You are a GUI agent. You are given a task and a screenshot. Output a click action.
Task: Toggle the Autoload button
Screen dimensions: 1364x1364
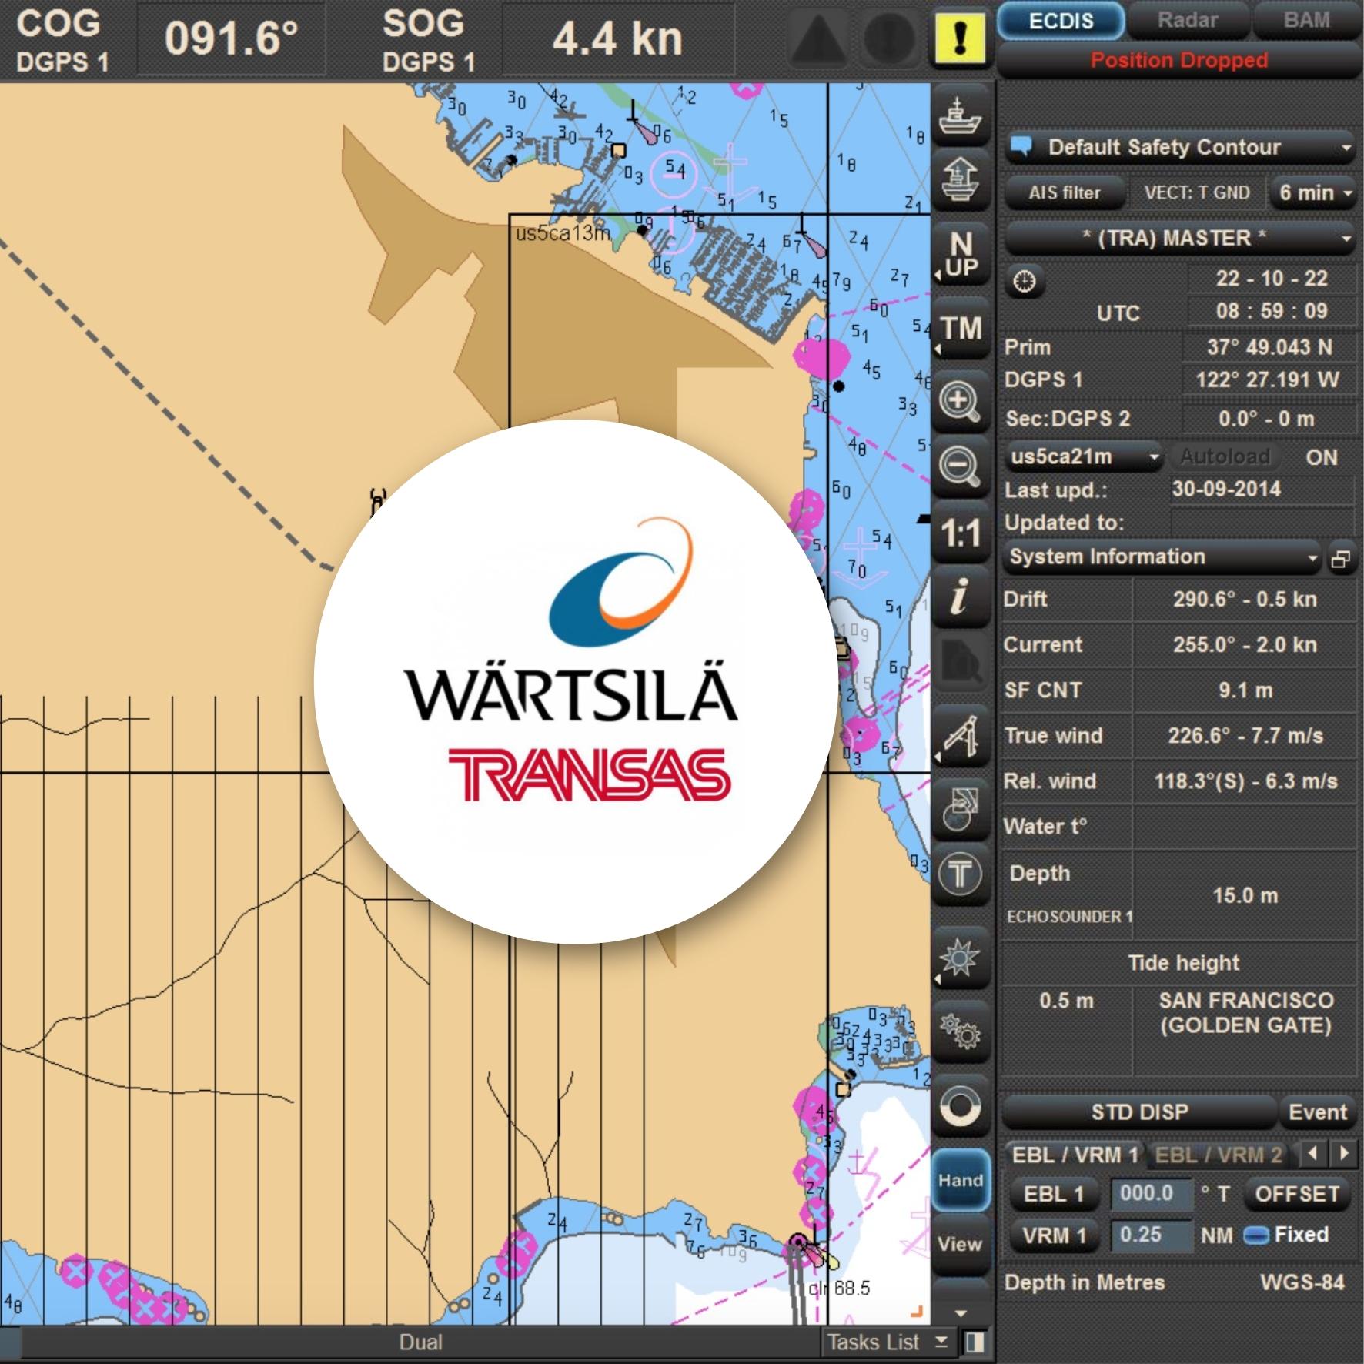pyautogui.click(x=1225, y=456)
